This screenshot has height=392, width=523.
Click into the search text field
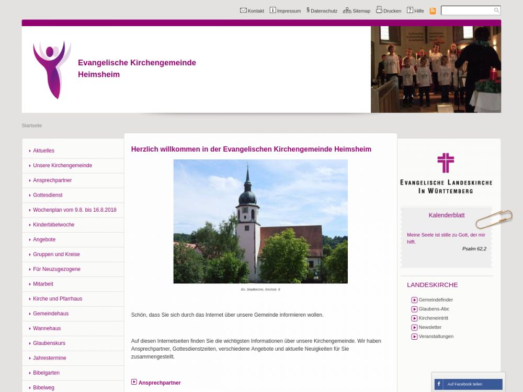[x=467, y=10]
